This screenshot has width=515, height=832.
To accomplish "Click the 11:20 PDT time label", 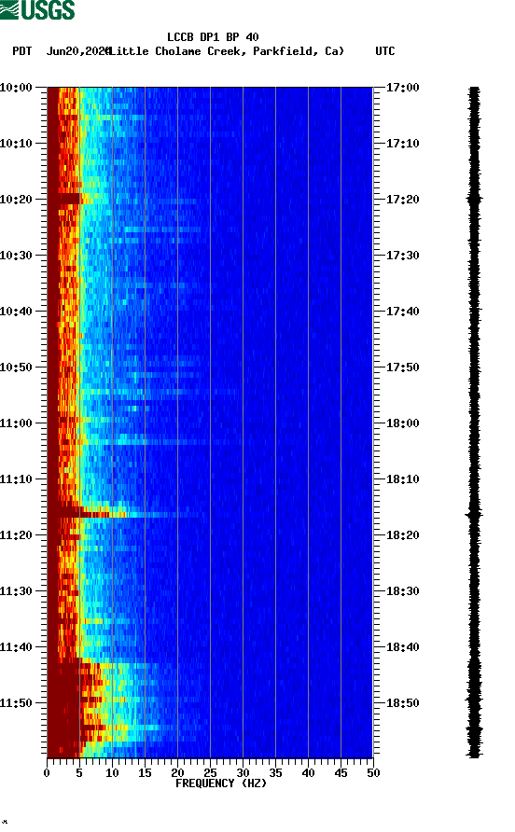I will coord(16,534).
